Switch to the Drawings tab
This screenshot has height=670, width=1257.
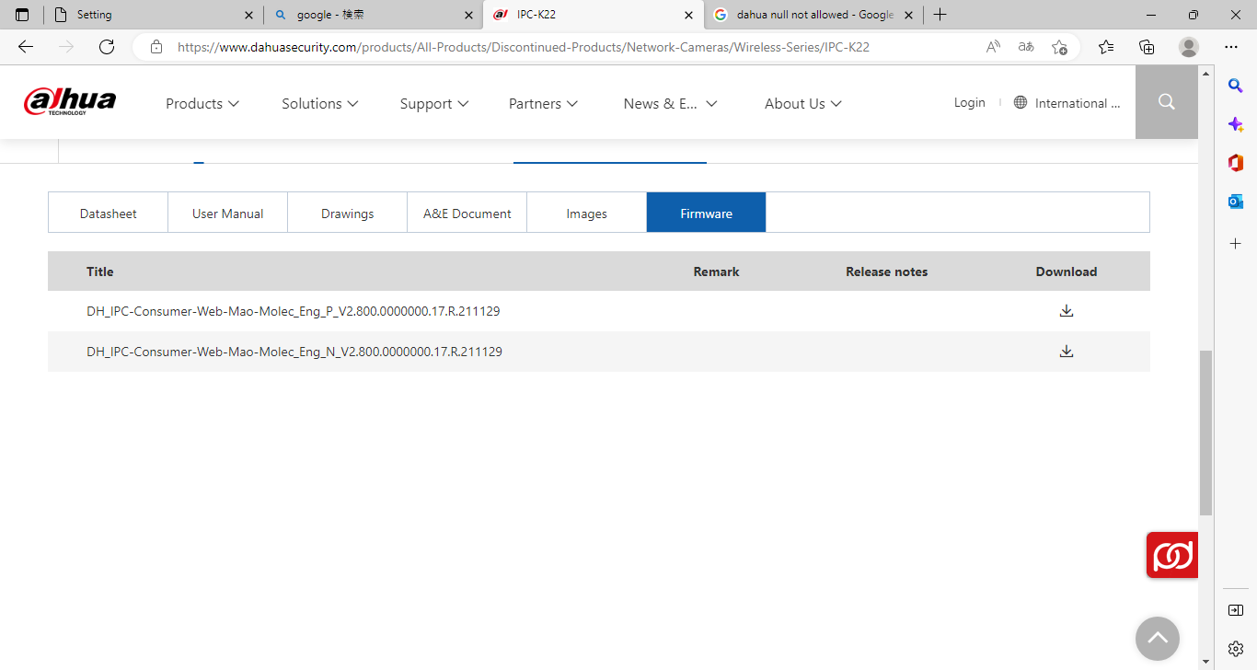click(x=347, y=214)
